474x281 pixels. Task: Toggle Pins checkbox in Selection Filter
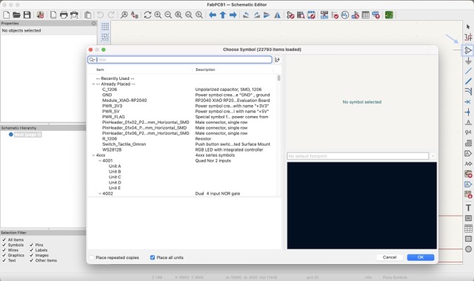[31, 245]
